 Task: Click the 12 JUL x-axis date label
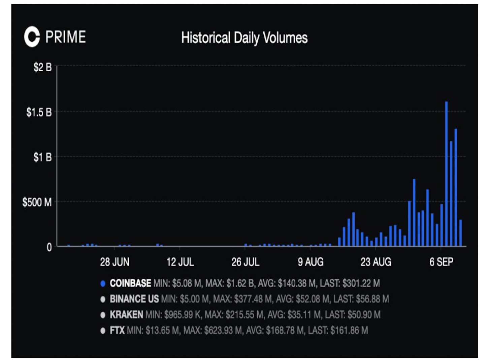(180, 262)
